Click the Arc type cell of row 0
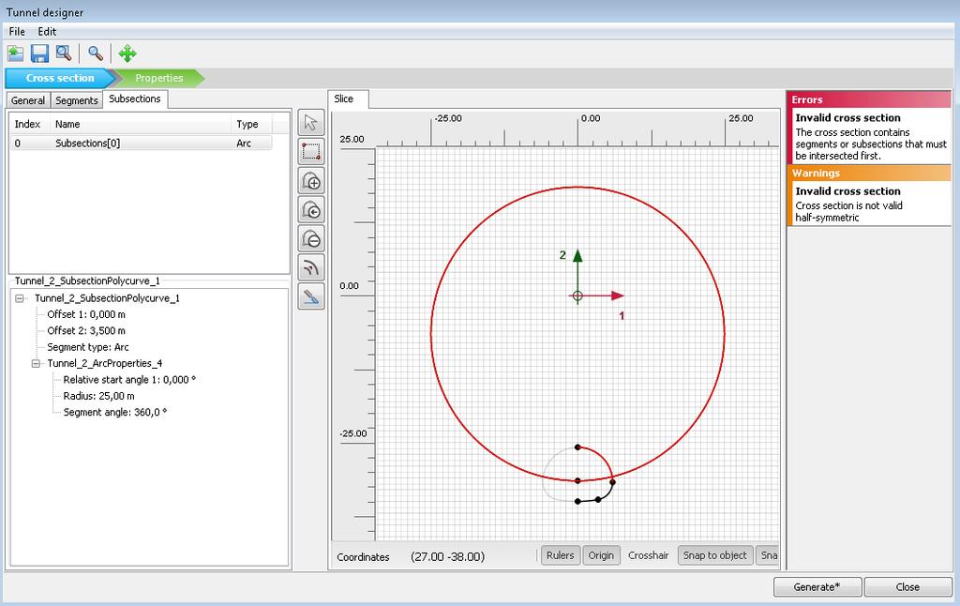The image size is (960, 606). pyautogui.click(x=244, y=143)
